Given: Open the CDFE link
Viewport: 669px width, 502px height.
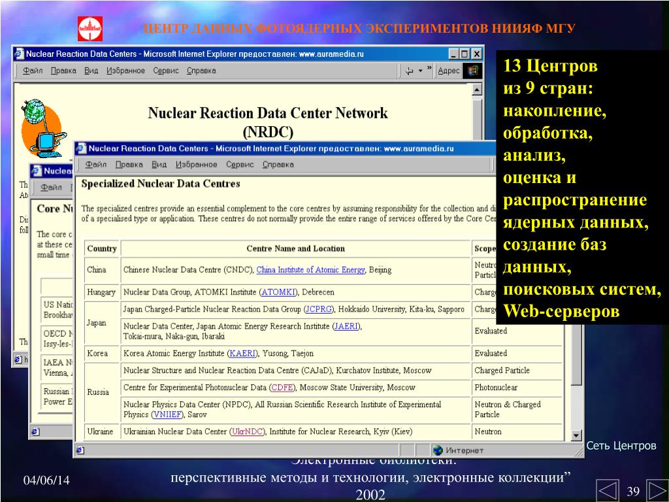Looking at the screenshot, I should (282, 388).
